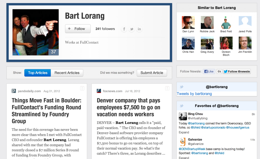
Task: Click the pandodaily.com site favicon
Action: coord(14,91)
